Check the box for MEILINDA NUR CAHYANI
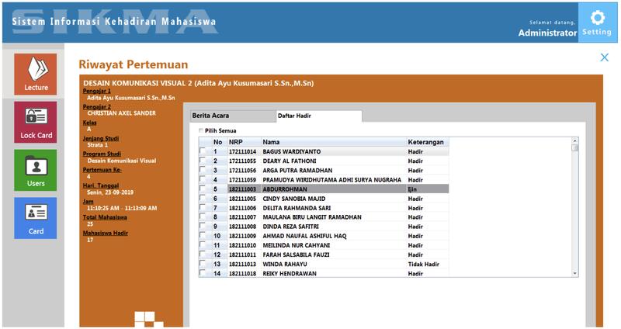This screenshot has height=329, width=621. tap(203, 244)
